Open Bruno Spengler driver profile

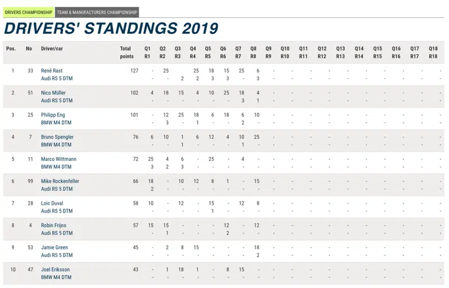[57, 137]
